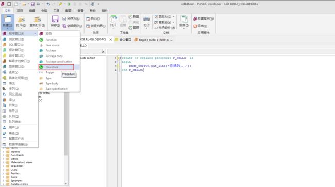Select 解释计划窗口 (Explain Plan) in the menu

[x=20, y=61]
